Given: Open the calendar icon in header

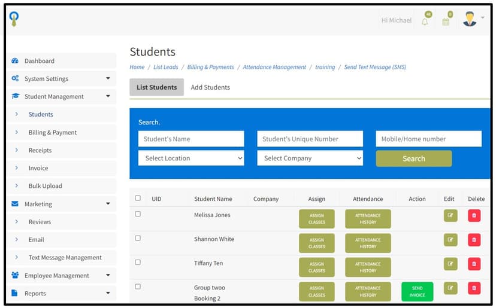Looking at the screenshot, I should coord(446,22).
